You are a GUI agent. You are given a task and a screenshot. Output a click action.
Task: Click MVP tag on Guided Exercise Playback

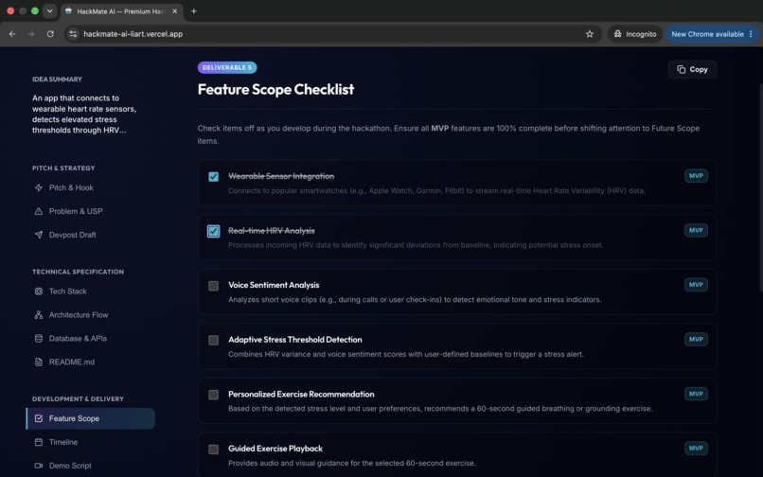point(696,449)
